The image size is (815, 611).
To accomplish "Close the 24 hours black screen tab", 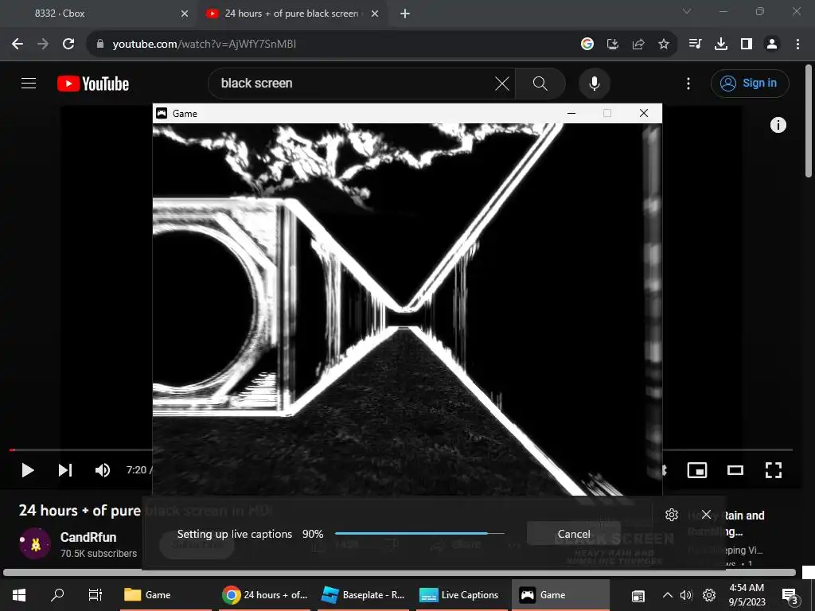I will point(375,14).
